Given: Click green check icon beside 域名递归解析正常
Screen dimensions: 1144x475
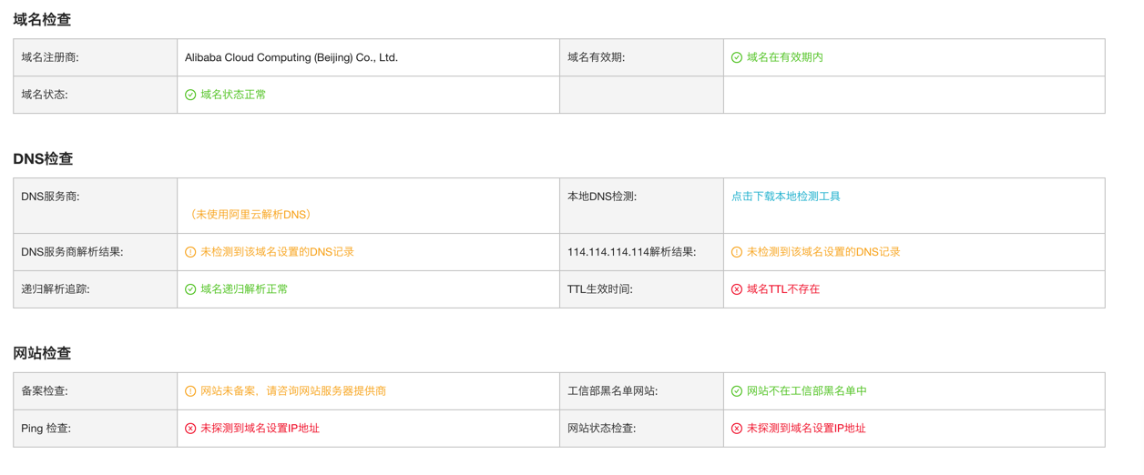Looking at the screenshot, I should pyautogui.click(x=190, y=289).
